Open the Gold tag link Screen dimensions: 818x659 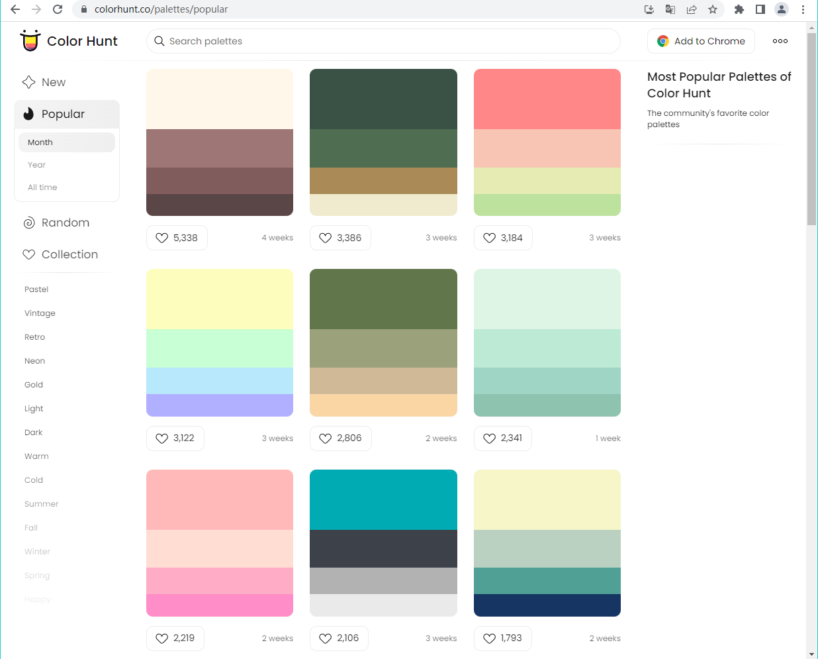pyautogui.click(x=34, y=385)
